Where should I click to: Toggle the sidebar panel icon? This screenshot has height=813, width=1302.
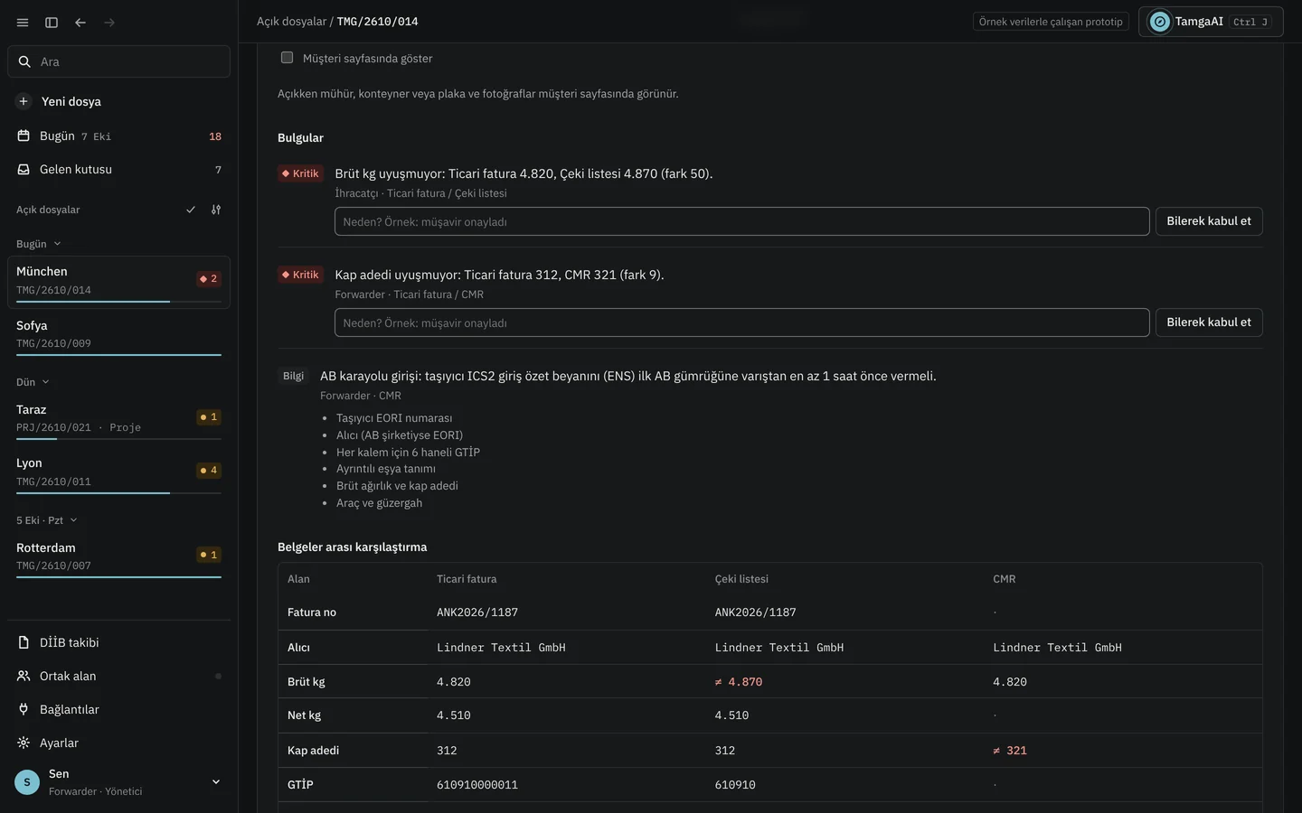(x=52, y=23)
